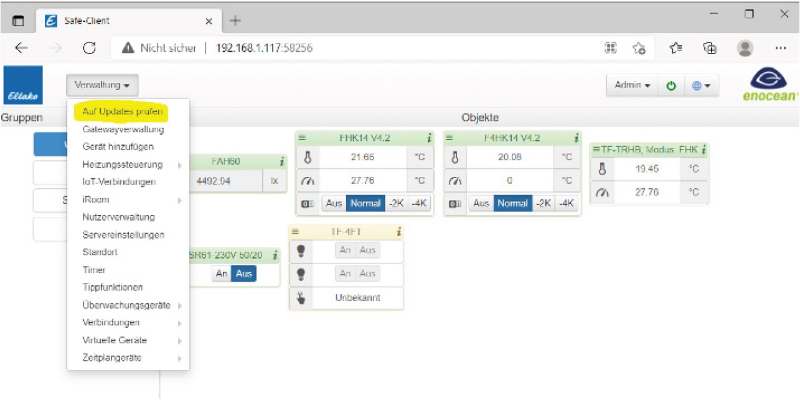This screenshot has width=800, height=400.
Task: Click the info icon on TF-4FT card
Action: pyautogui.click(x=399, y=232)
